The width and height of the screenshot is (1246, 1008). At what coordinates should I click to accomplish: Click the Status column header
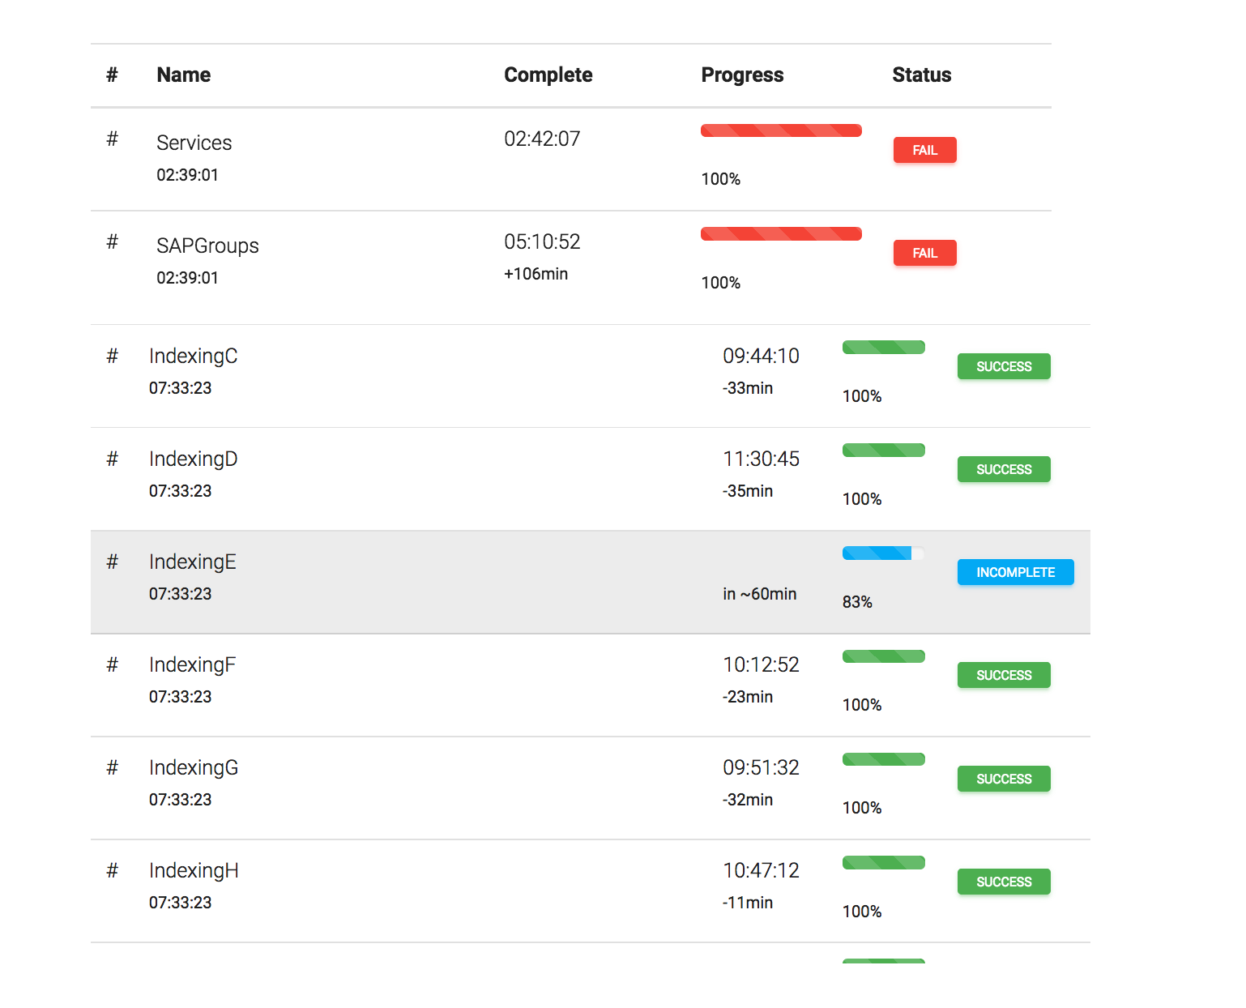(x=921, y=75)
